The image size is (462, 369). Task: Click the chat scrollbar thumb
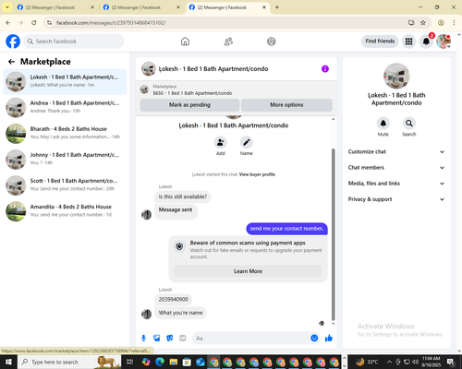(x=333, y=234)
